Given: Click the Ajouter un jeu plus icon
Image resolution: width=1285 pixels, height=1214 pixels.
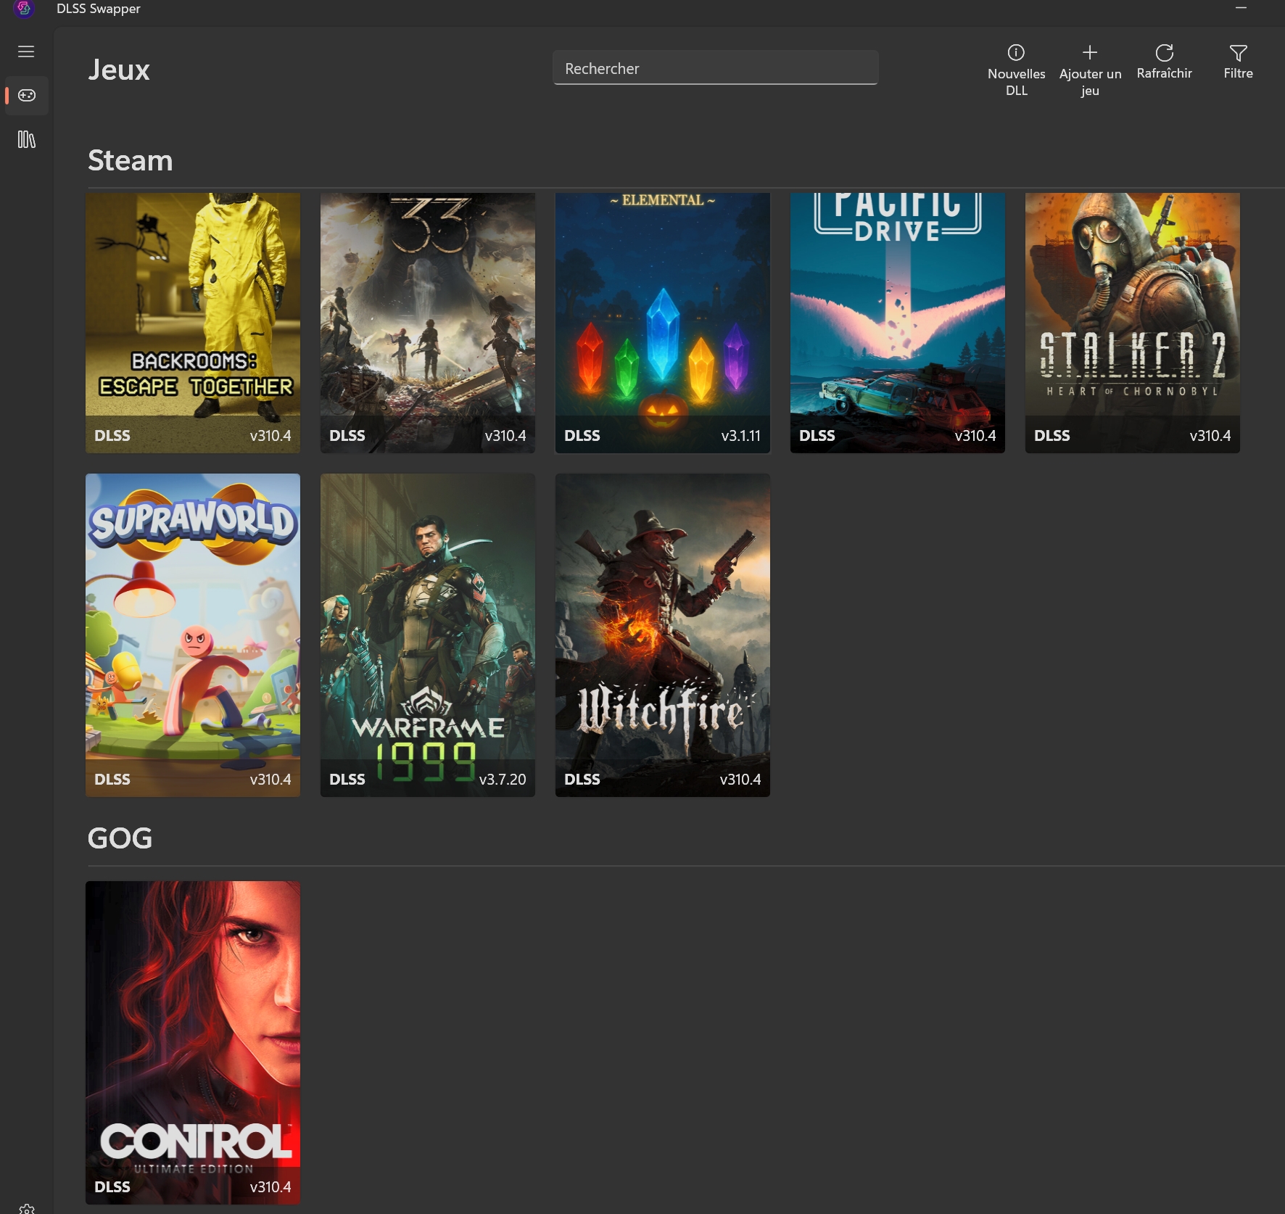Looking at the screenshot, I should click(x=1089, y=52).
